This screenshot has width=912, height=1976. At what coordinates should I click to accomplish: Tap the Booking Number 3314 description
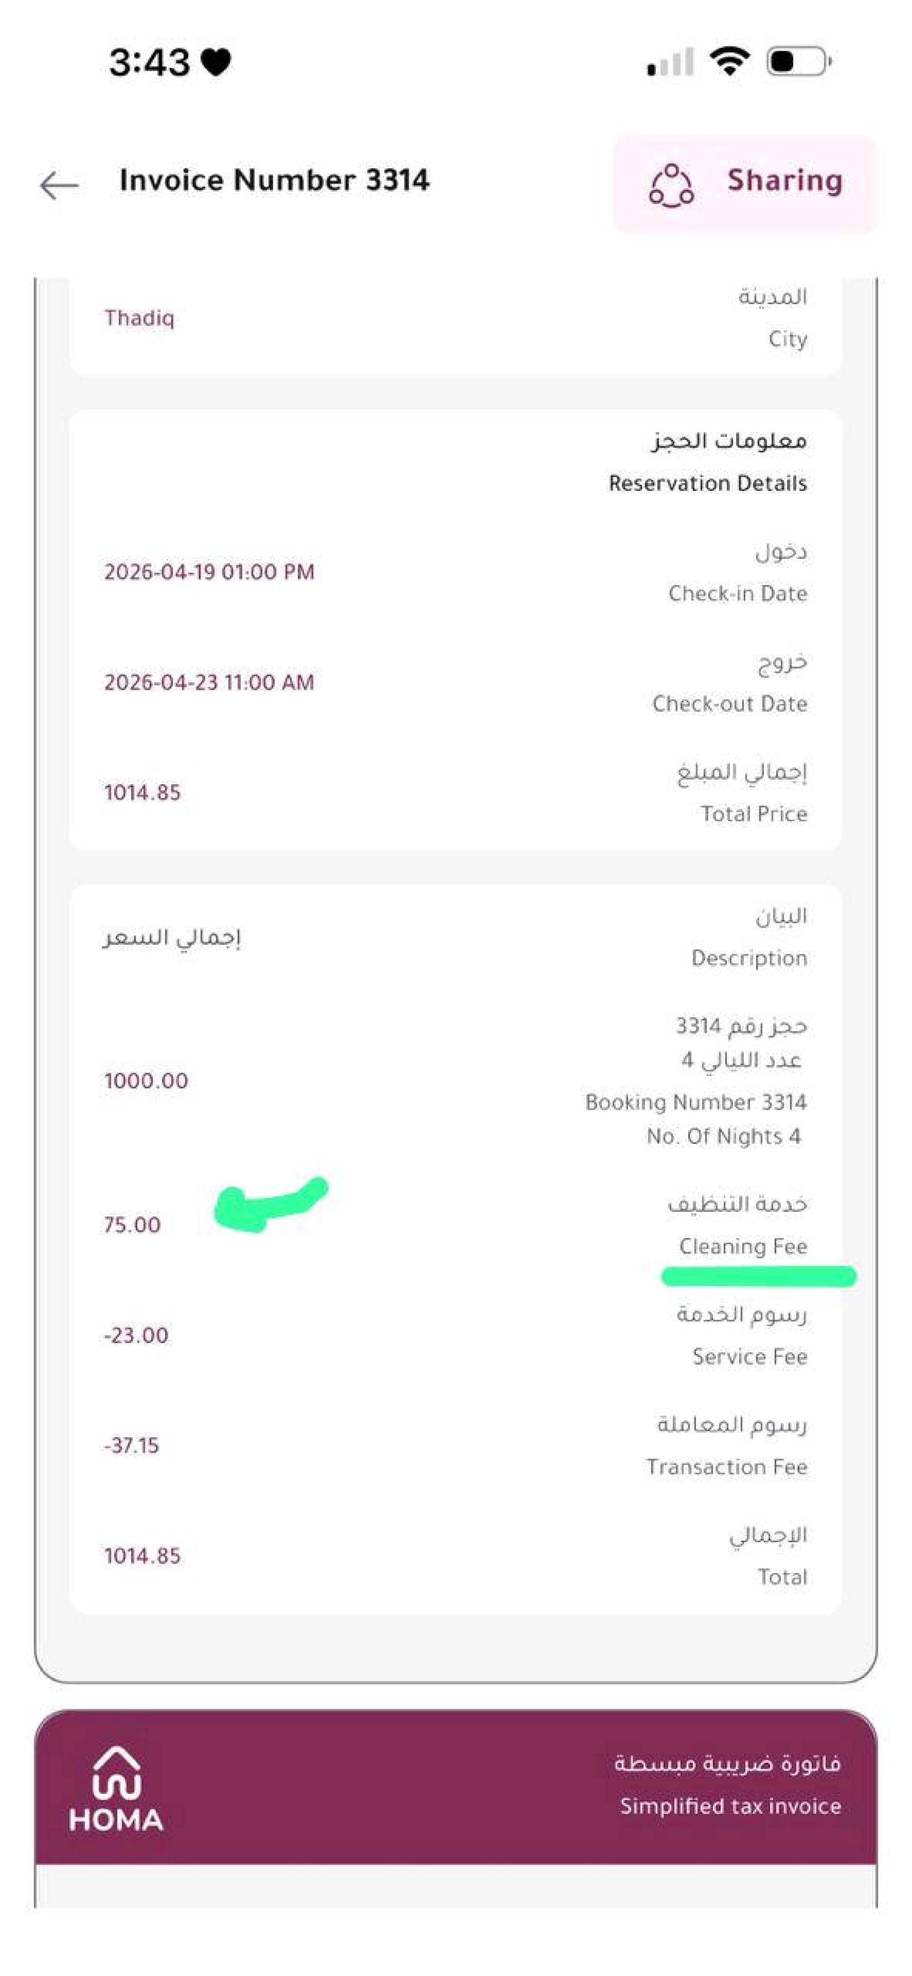696,1103
